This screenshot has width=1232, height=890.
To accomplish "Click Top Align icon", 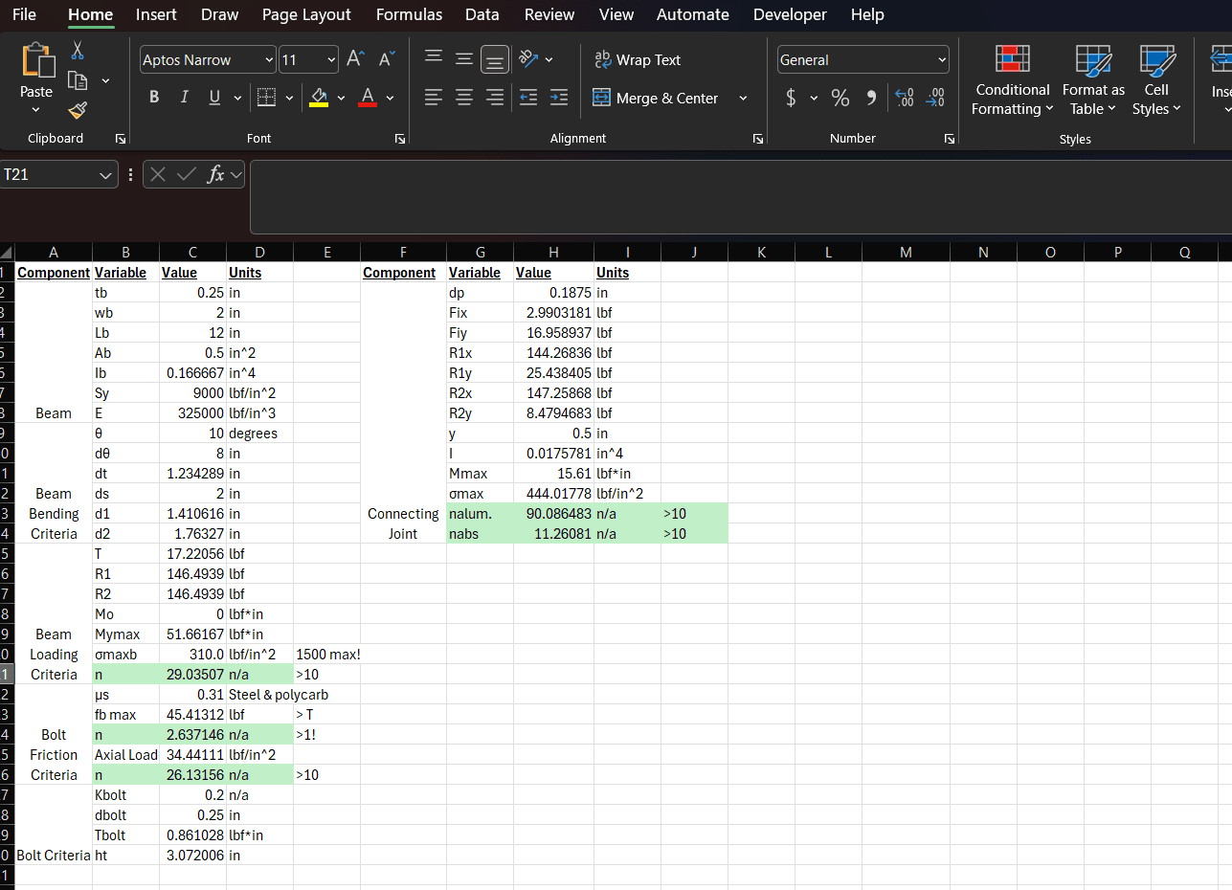I will (434, 59).
